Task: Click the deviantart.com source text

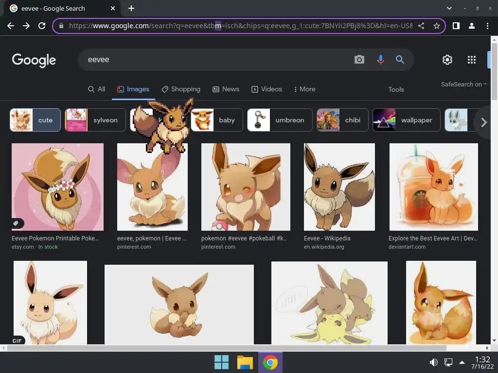Action: pyautogui.click(x=407, y=247)
